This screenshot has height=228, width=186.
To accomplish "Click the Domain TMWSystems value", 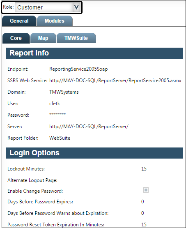I will [64, 92].
